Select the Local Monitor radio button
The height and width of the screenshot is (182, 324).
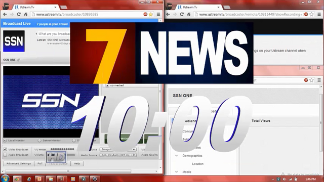coord(5,141)
